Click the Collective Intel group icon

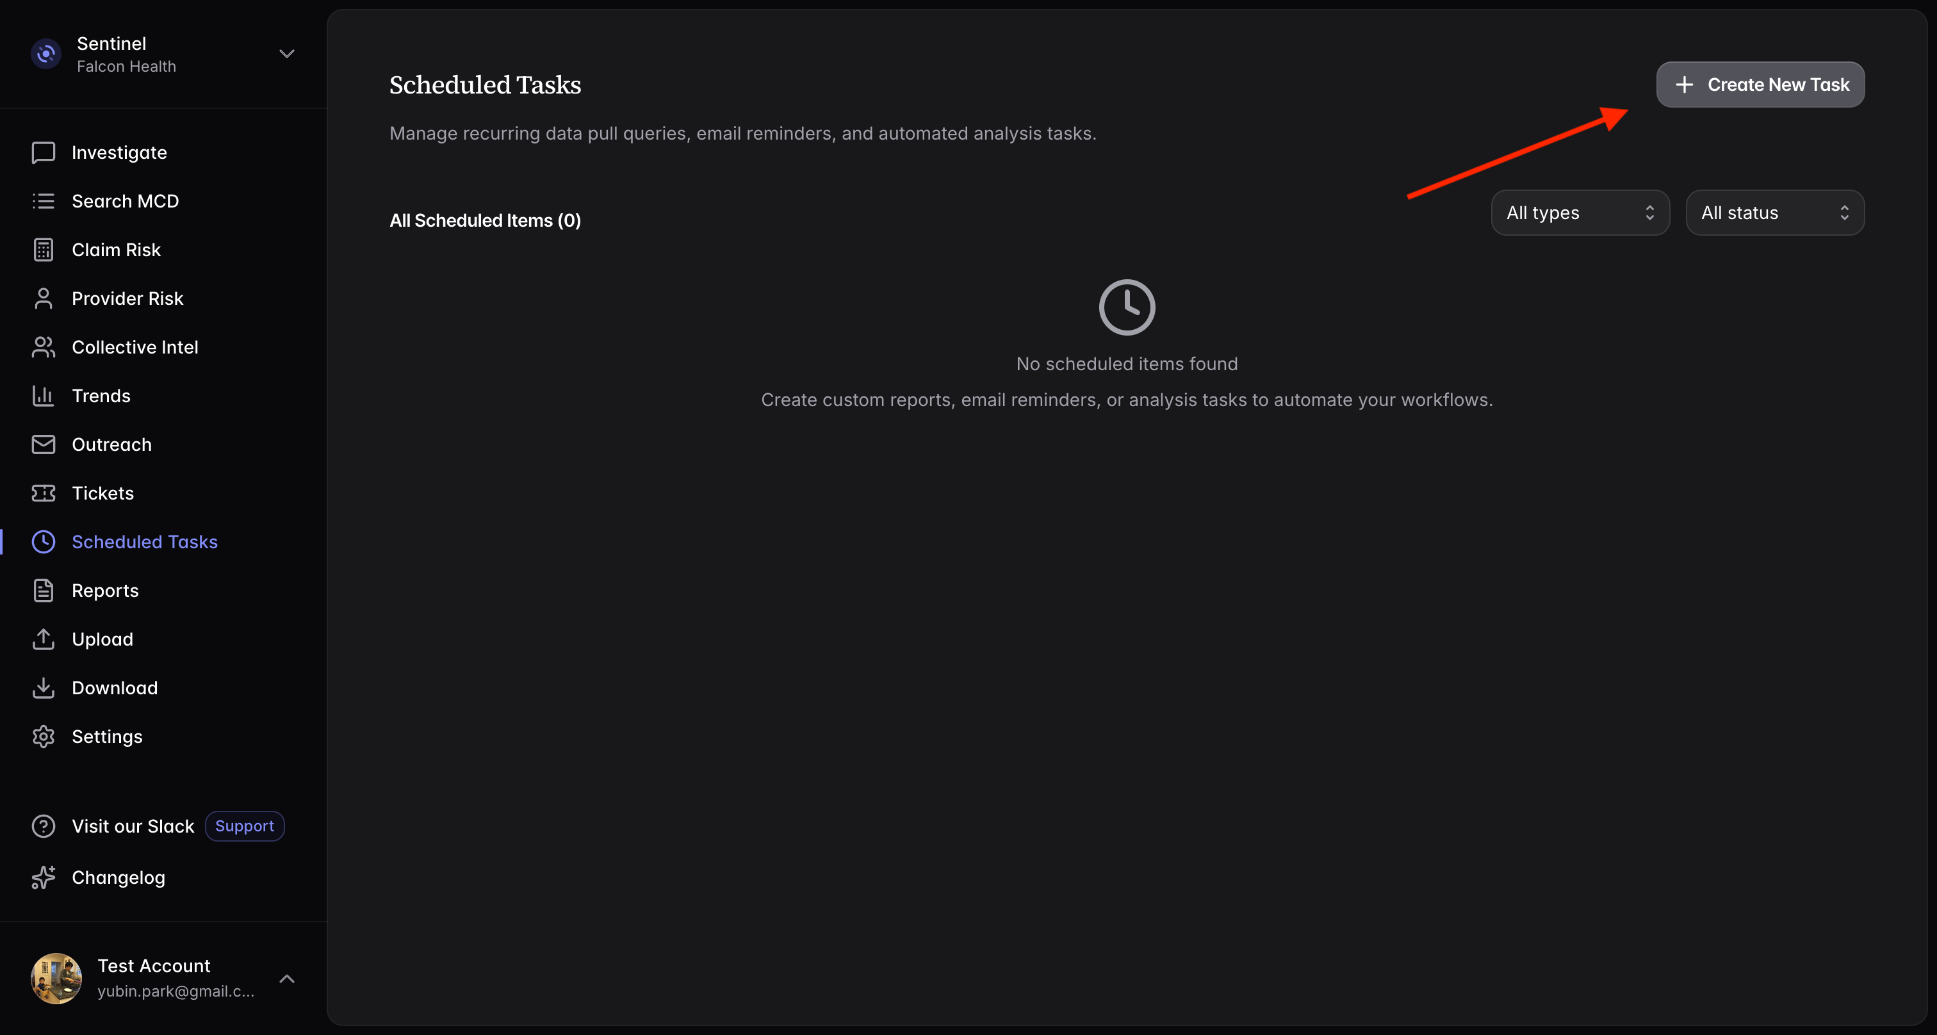43,347
